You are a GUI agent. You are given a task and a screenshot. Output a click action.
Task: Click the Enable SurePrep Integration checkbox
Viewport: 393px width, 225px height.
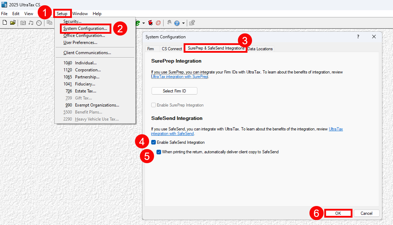154,105
